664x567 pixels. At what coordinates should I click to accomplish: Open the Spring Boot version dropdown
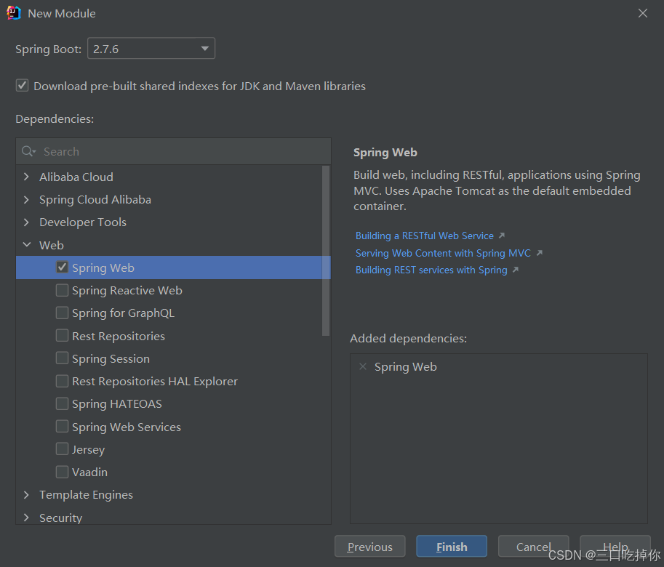pyautogui.click(x=151, y=48)
